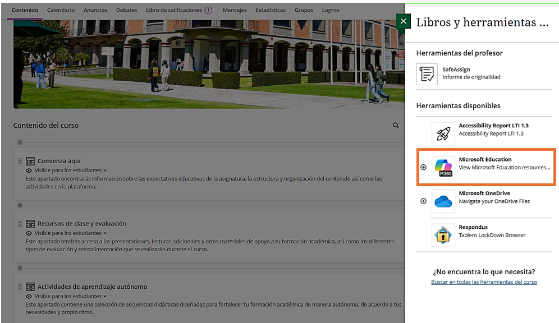Select the SafeAssign tool name
The height and width of the screenshot is (323, 559).
pyautogui.click(x=456, y=70)
